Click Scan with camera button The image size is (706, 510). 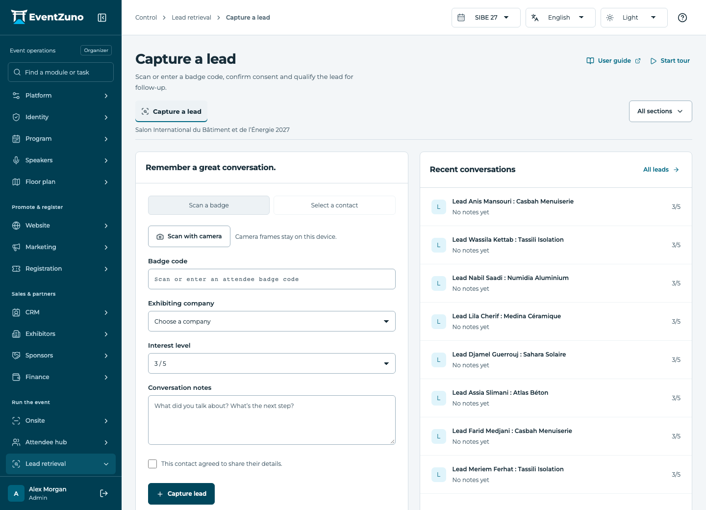(x=189, y=236)
